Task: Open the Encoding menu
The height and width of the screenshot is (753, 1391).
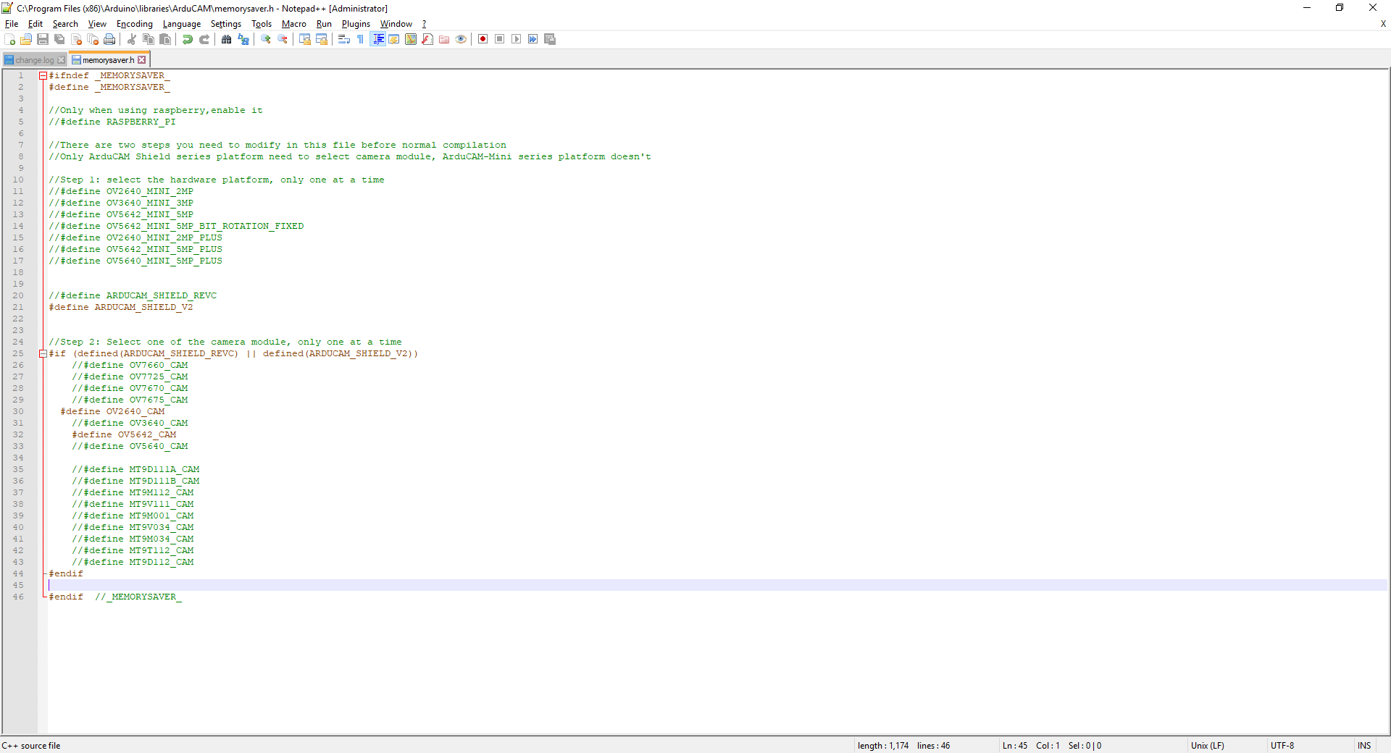Action: [134, 24]
